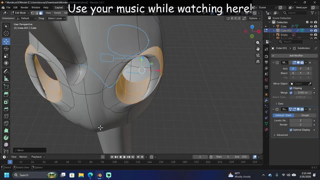Screen dimensions: 320x180
Task: Uncheck Optimal Display
Action: [291, 130]
